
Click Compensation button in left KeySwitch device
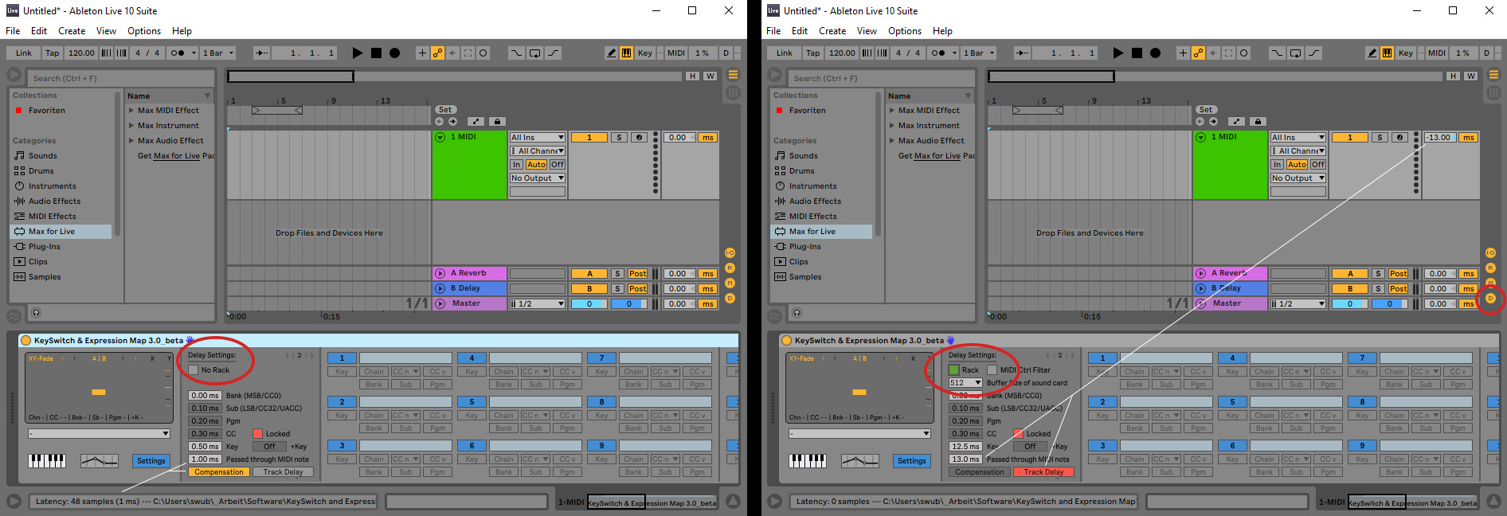coord(219,472)
